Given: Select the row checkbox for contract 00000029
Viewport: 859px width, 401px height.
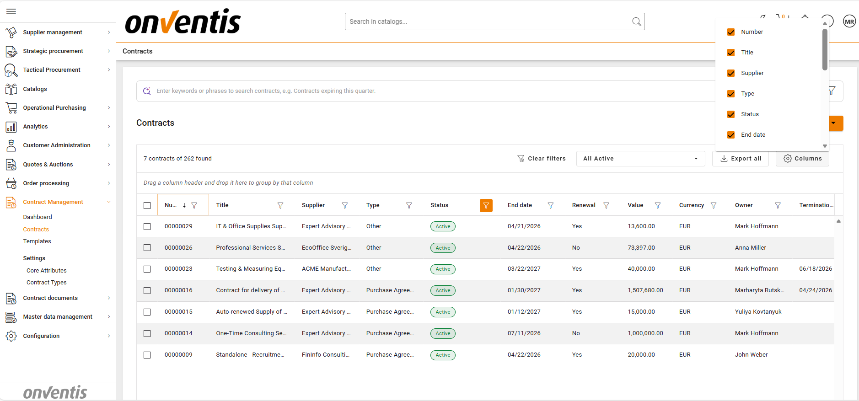Looking at the screenshot, I should pos(147,226).
